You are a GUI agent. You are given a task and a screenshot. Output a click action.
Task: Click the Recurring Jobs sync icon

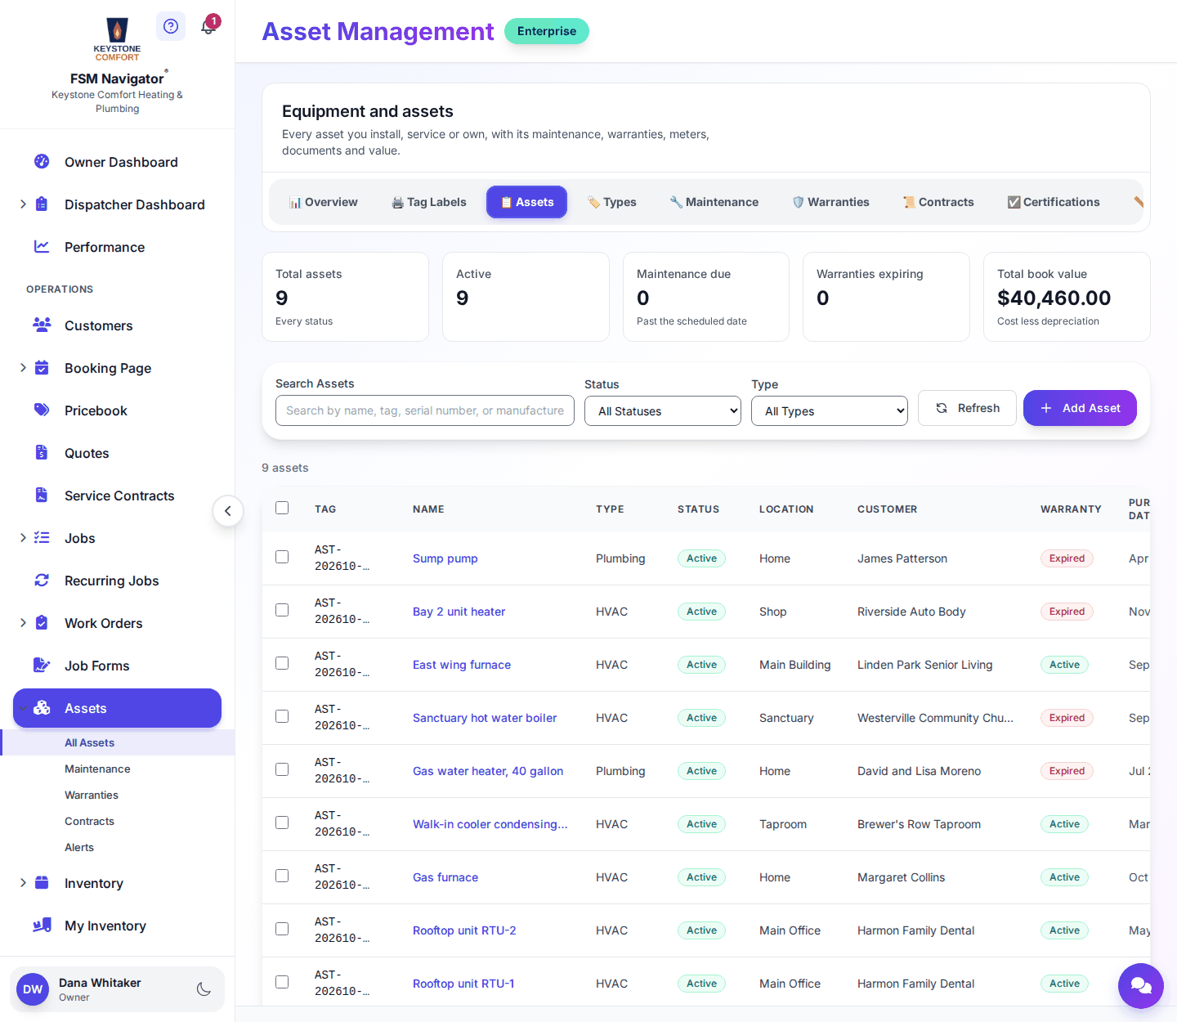[42, 580]
